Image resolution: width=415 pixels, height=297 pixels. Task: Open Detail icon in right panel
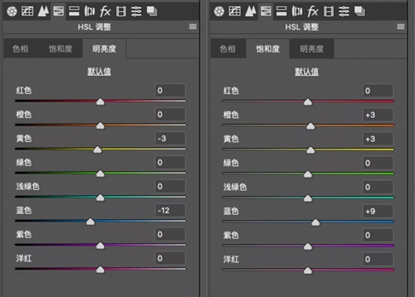[250, 11]
